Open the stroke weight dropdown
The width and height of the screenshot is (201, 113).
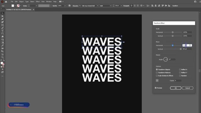coord(36,6)
